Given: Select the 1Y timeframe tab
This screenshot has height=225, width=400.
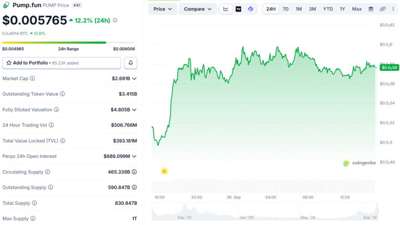Looking at the screenshot, I should pyautogui.click(x=342, y=9).
